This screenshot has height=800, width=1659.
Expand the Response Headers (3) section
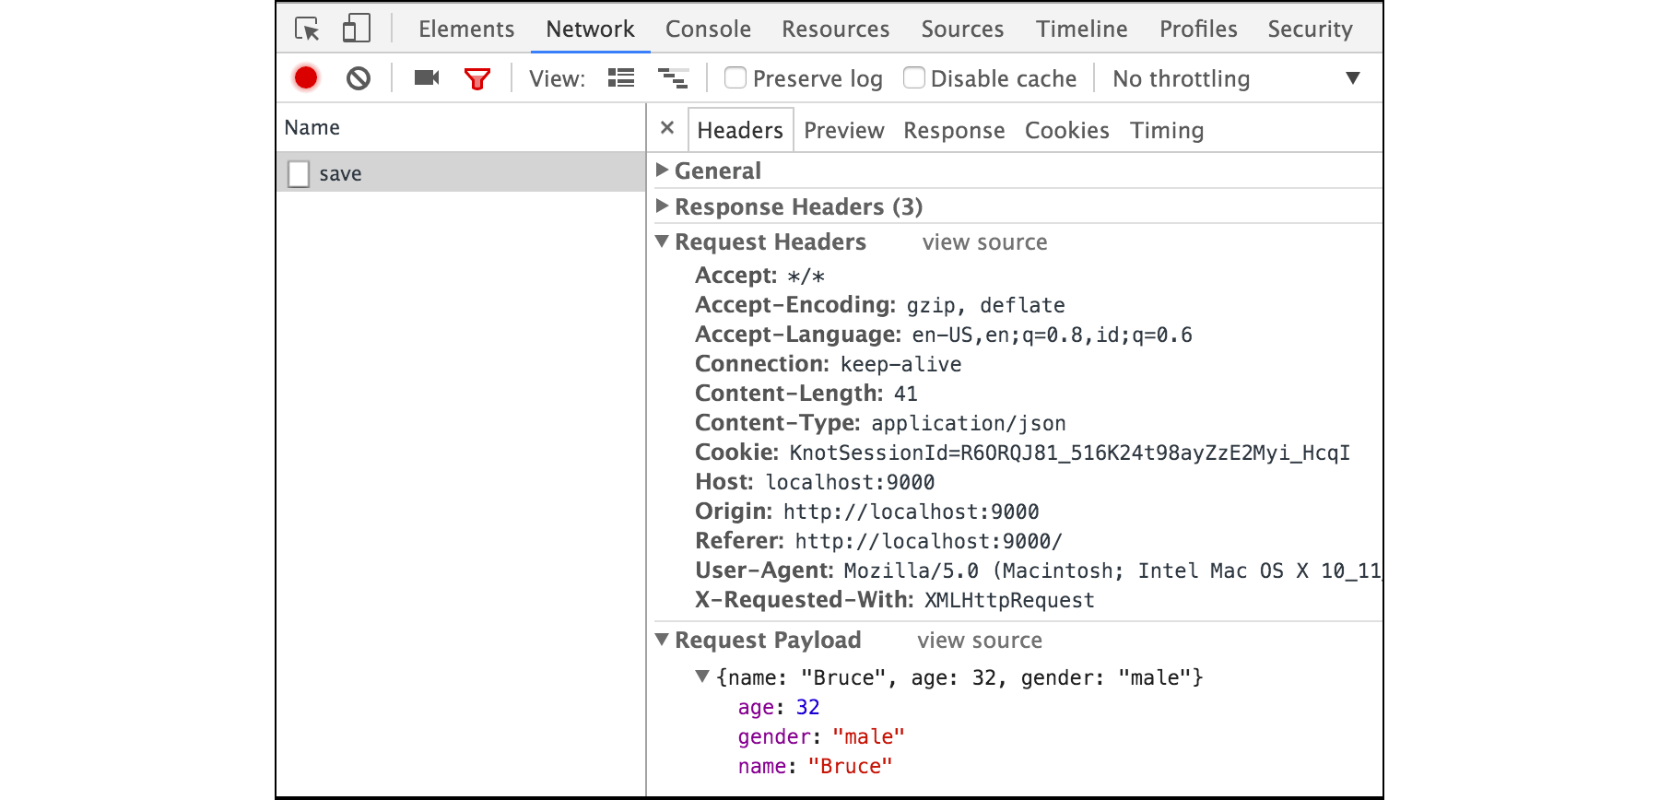click(x=662, y=206)
